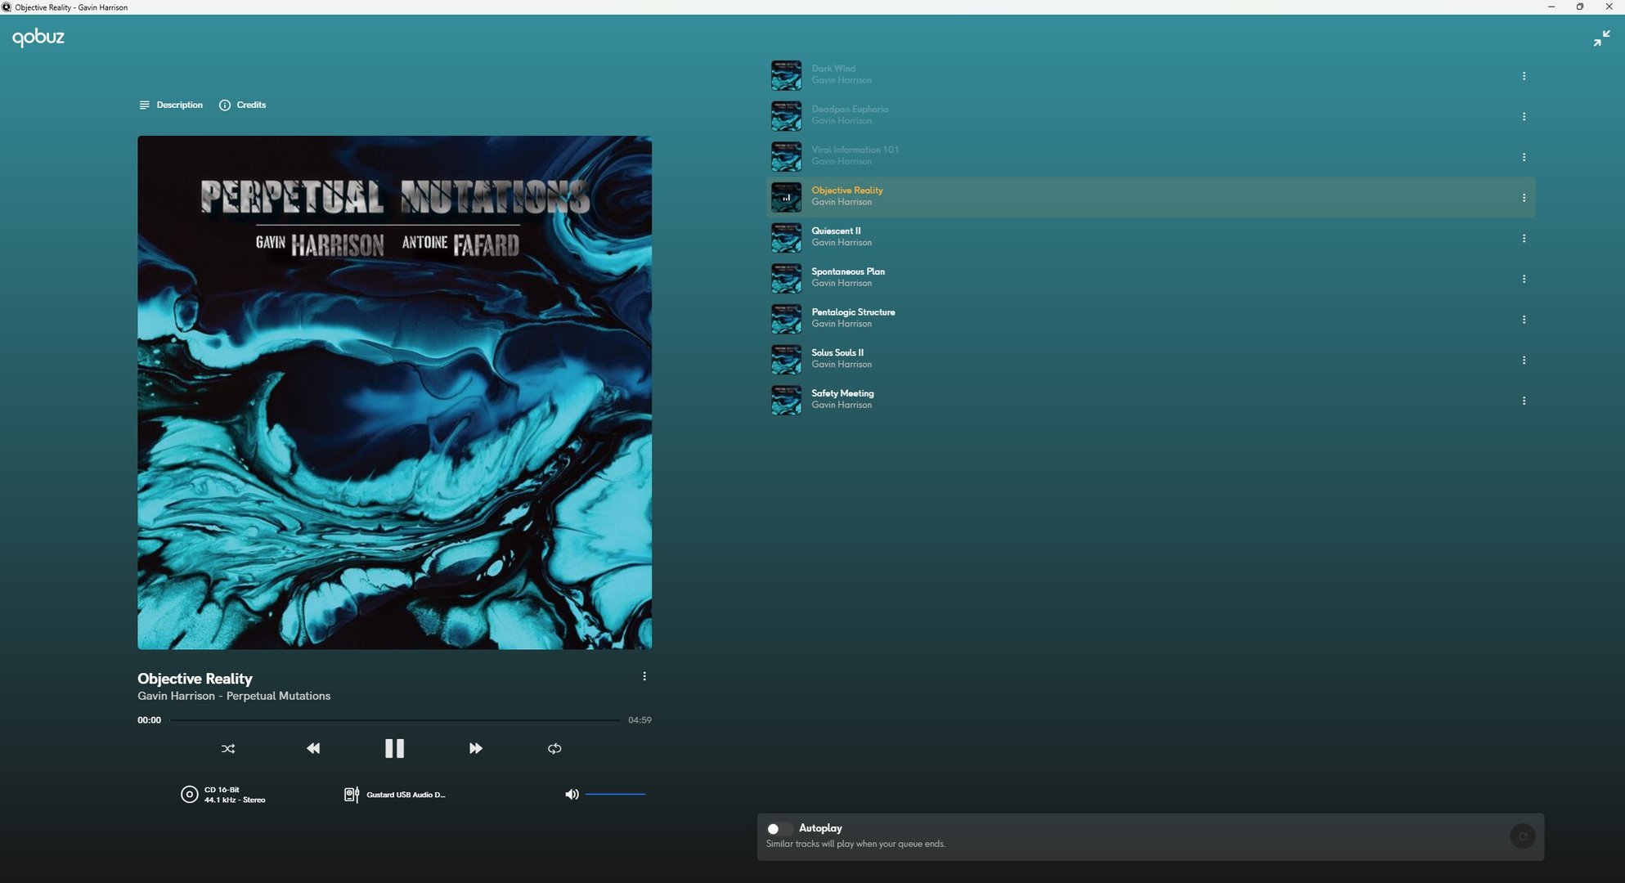Select Gustard USB Audio output device

(395, 795)
